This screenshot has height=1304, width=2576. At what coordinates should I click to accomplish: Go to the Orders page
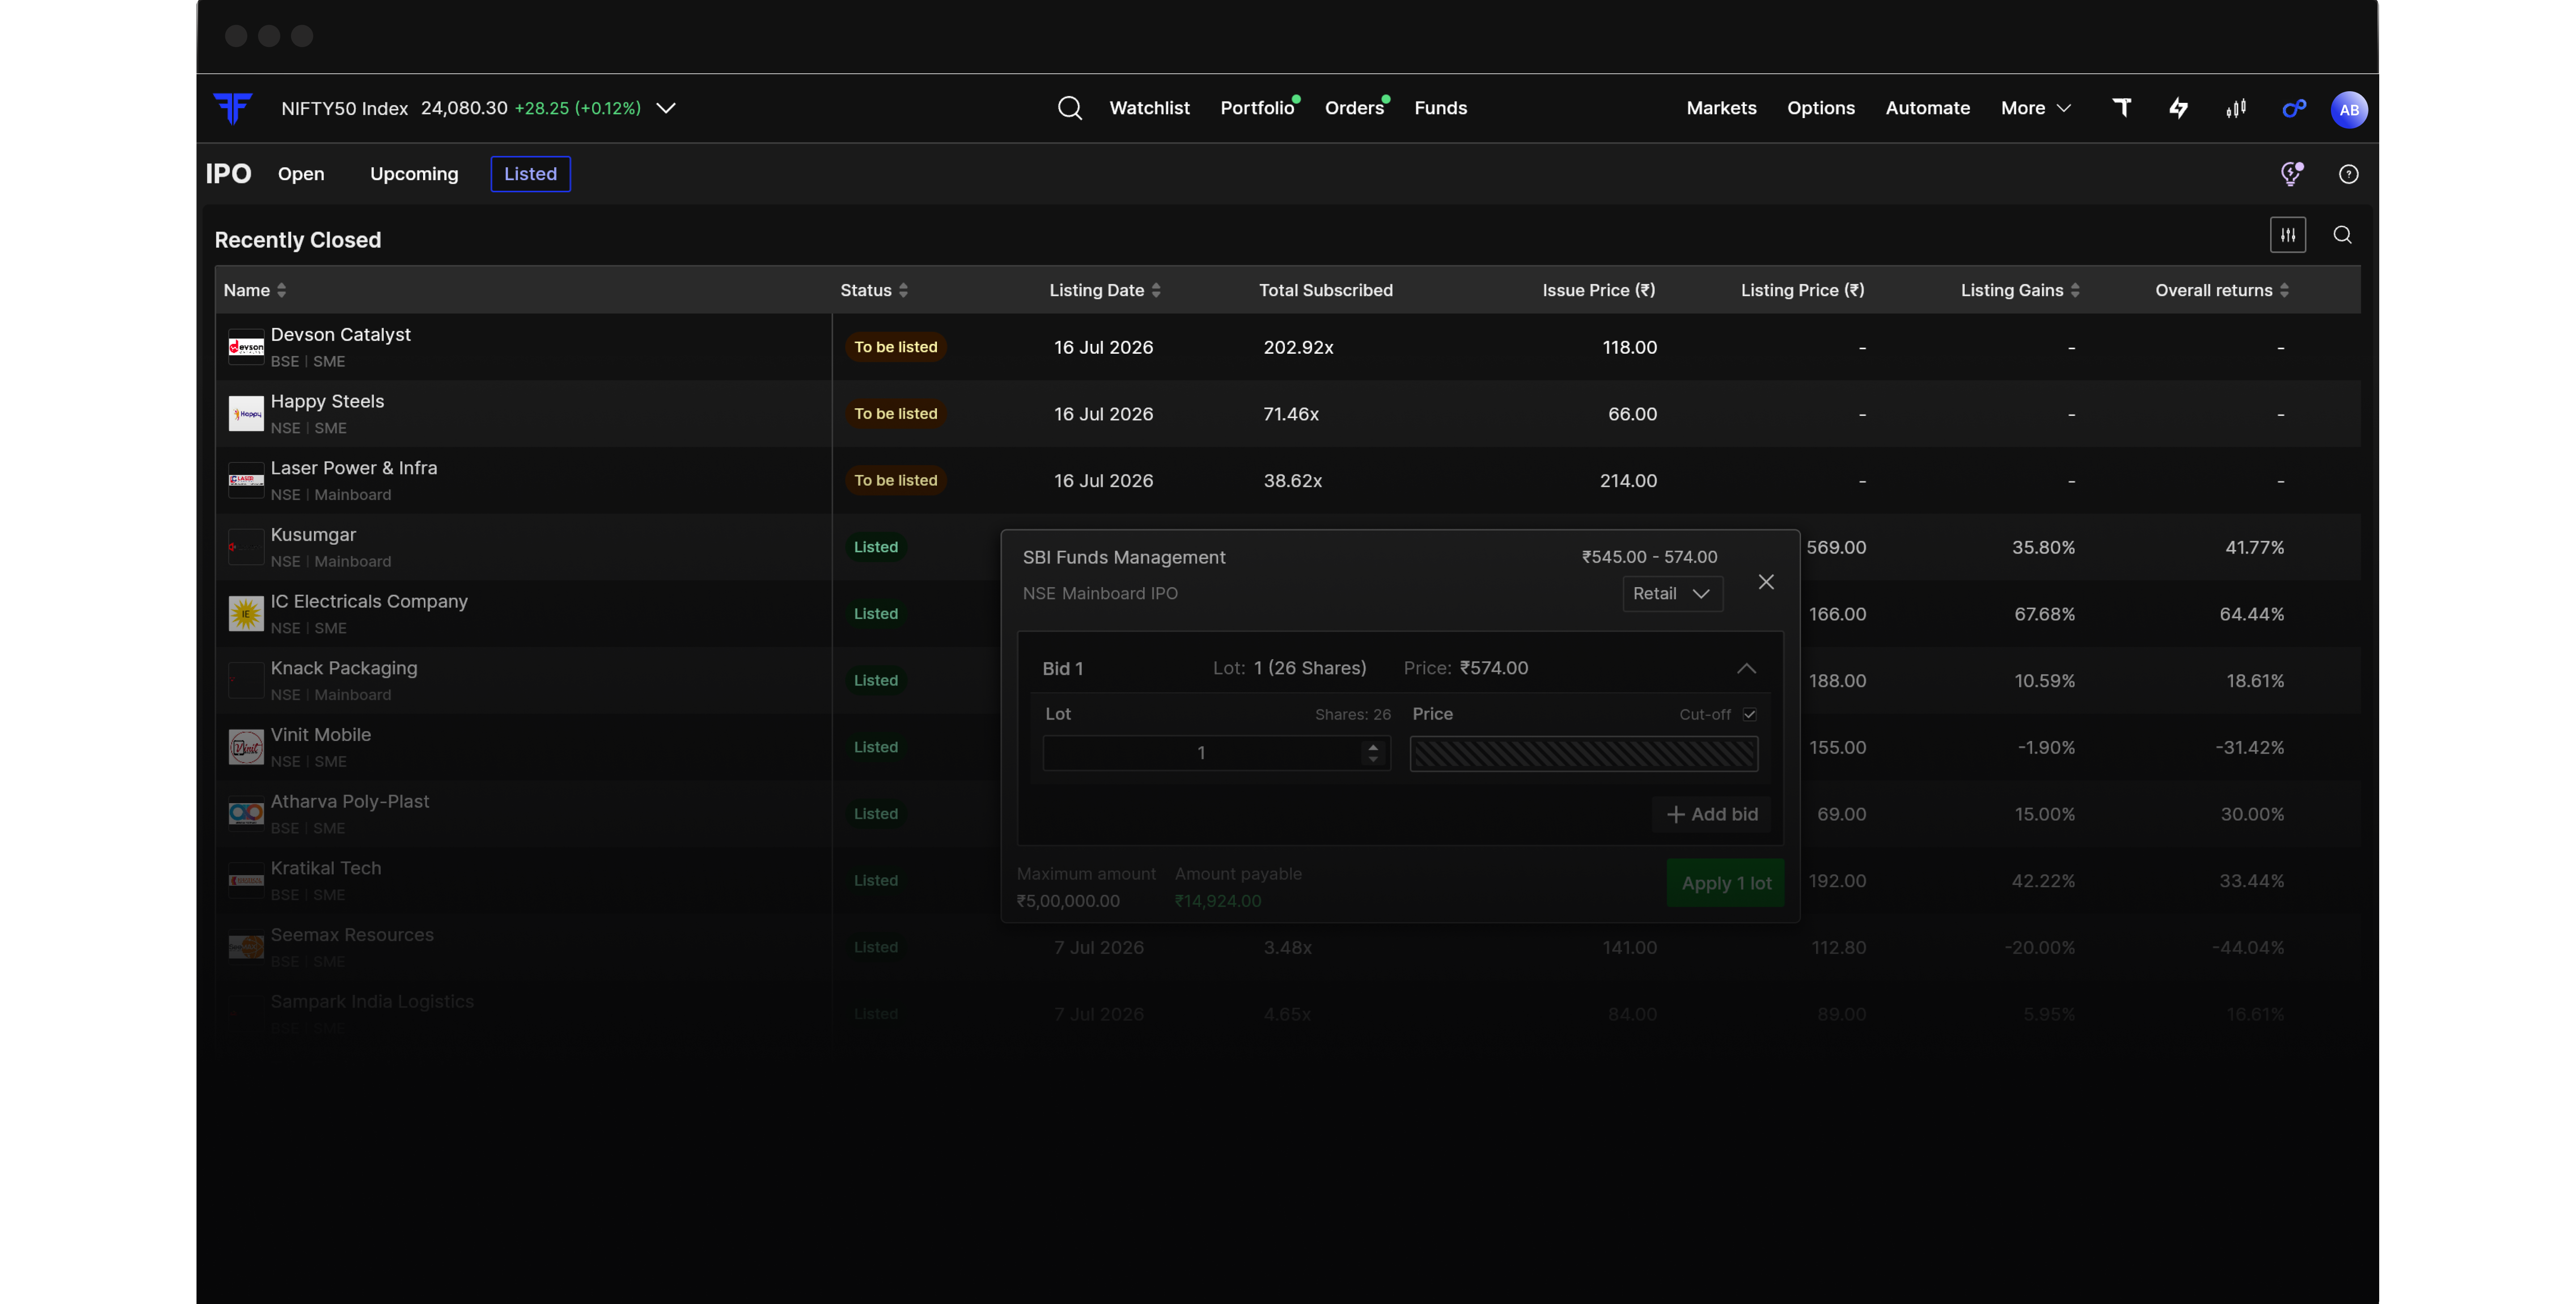click(1354, 108)
